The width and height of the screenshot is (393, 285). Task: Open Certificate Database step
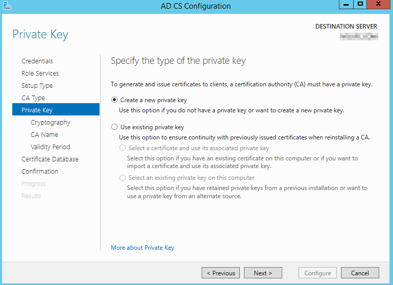click(x=50, y=159)
